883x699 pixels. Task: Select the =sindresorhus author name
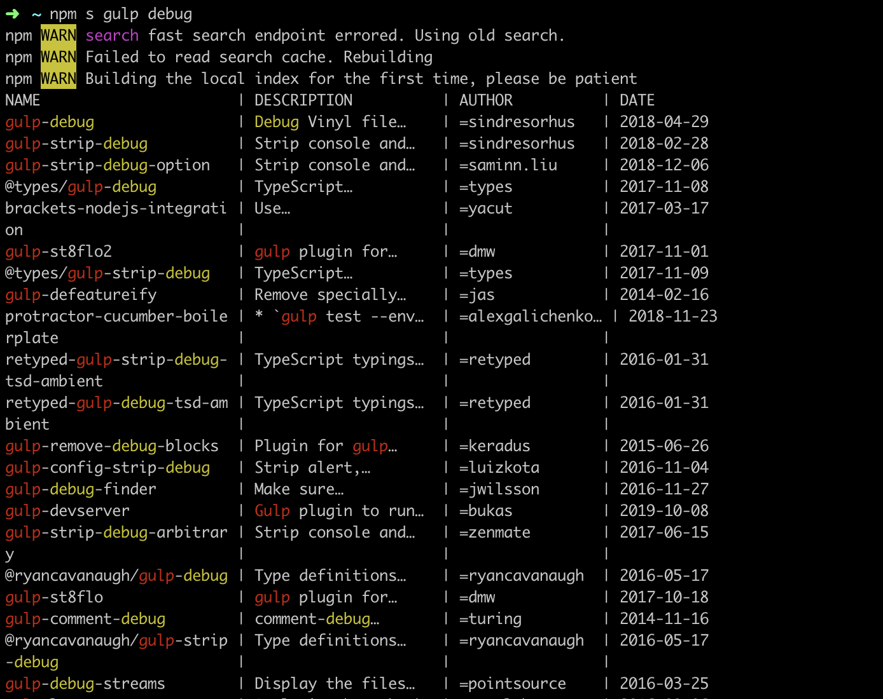pos(517,121)
